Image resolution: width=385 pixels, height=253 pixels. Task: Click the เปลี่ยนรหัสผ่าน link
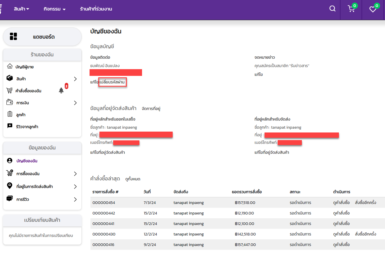112,82
